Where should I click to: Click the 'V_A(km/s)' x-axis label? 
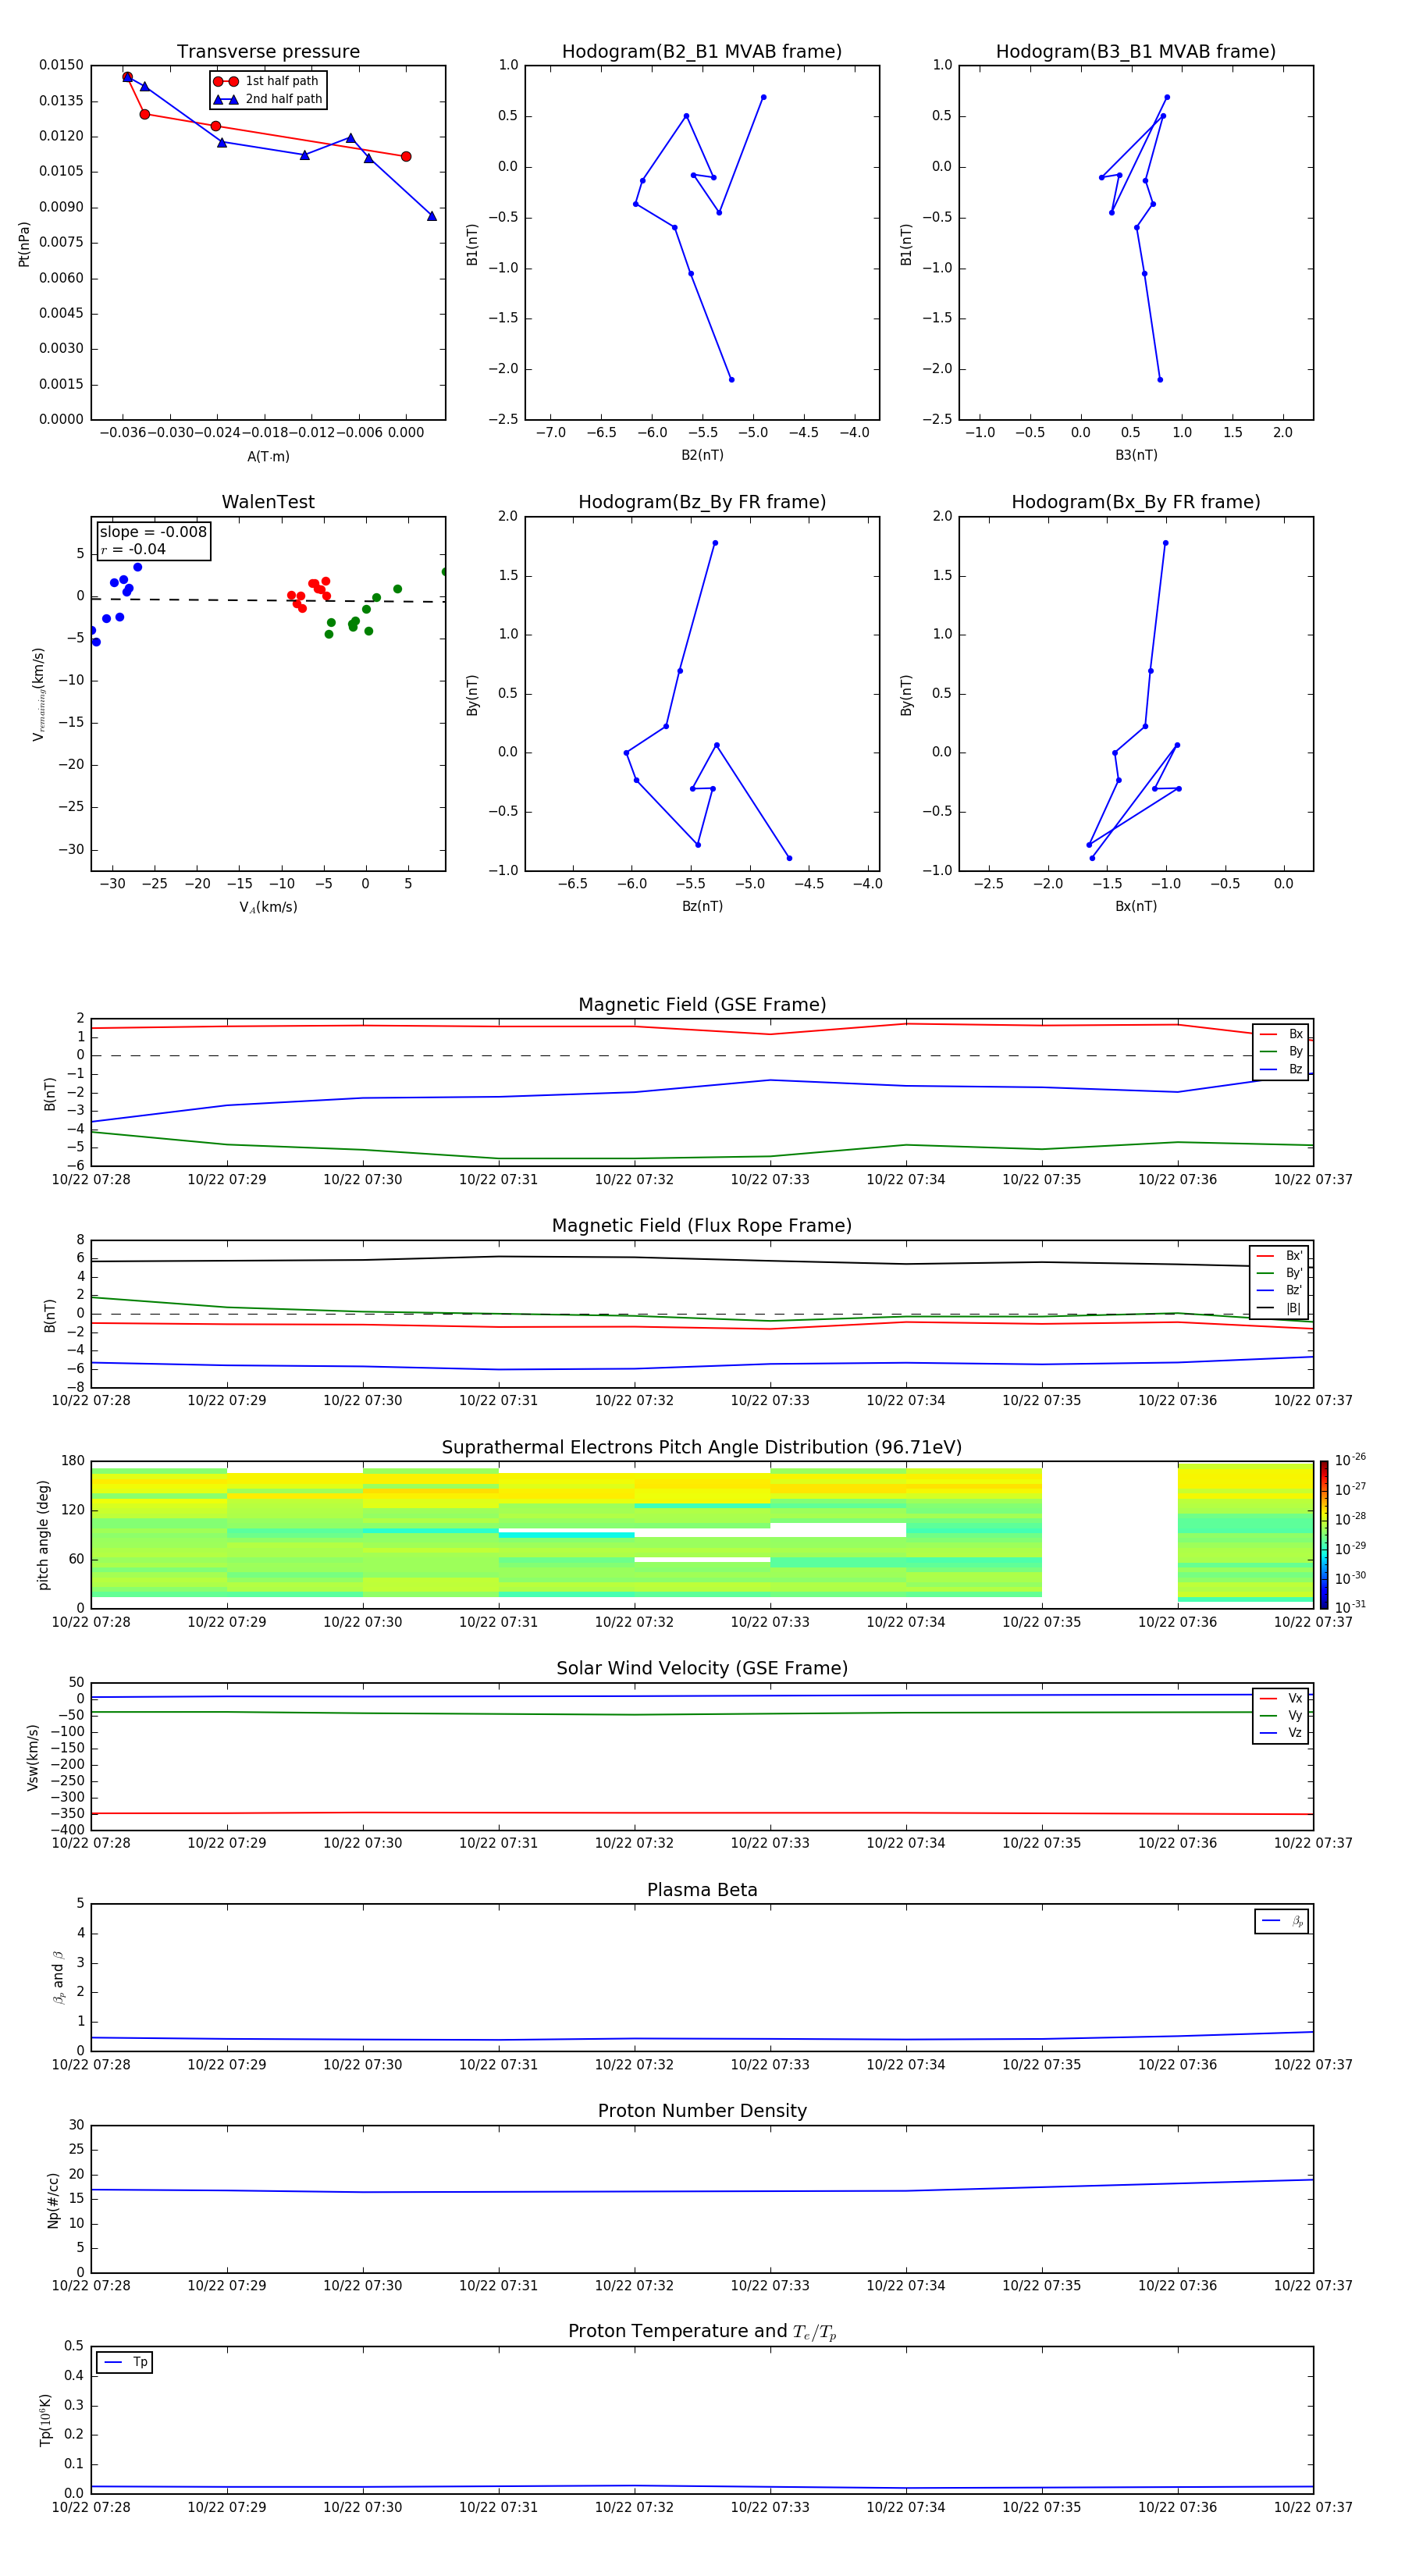pos(268,908)
